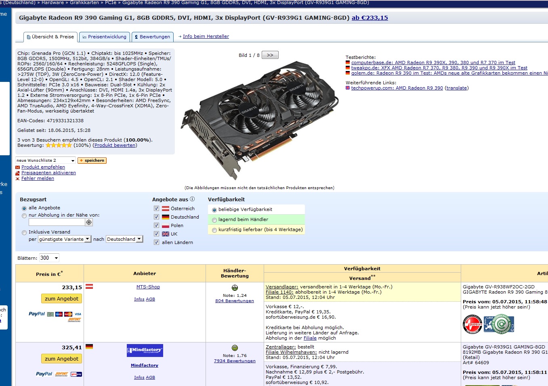Click the German flag beside the 325,41 price
The image size is (548, 386).
tap(89, 346)
